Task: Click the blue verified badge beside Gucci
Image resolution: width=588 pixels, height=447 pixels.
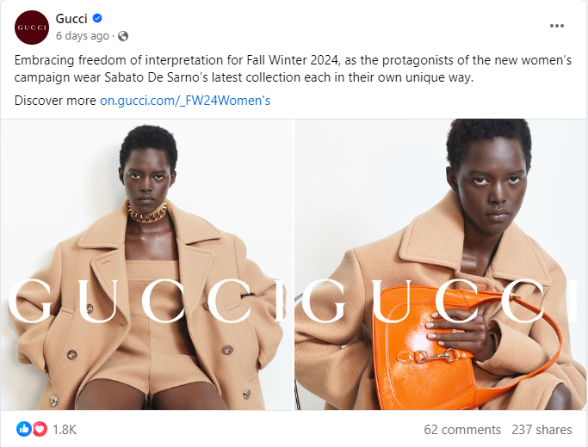Action: 97,18
